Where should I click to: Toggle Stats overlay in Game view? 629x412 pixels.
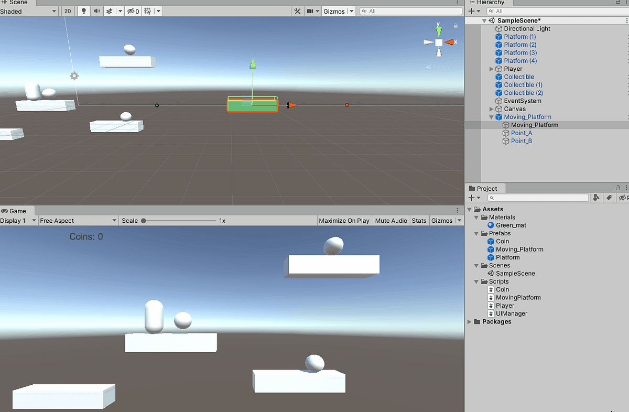coord(419,220)
